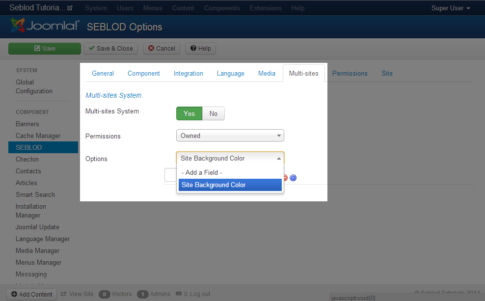This screenshot has height=301, width=485.
Task: Open the Seblod Tutoria... site link
Action: tap(41, 8)
